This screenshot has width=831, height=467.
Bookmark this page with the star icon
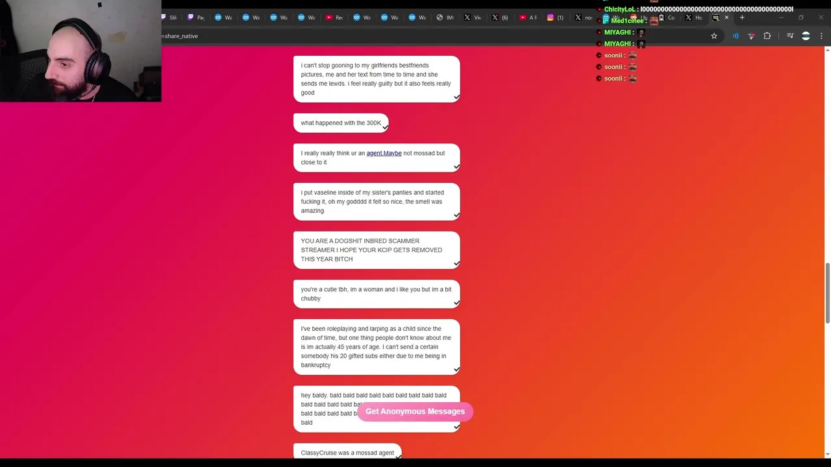point(714,36)
